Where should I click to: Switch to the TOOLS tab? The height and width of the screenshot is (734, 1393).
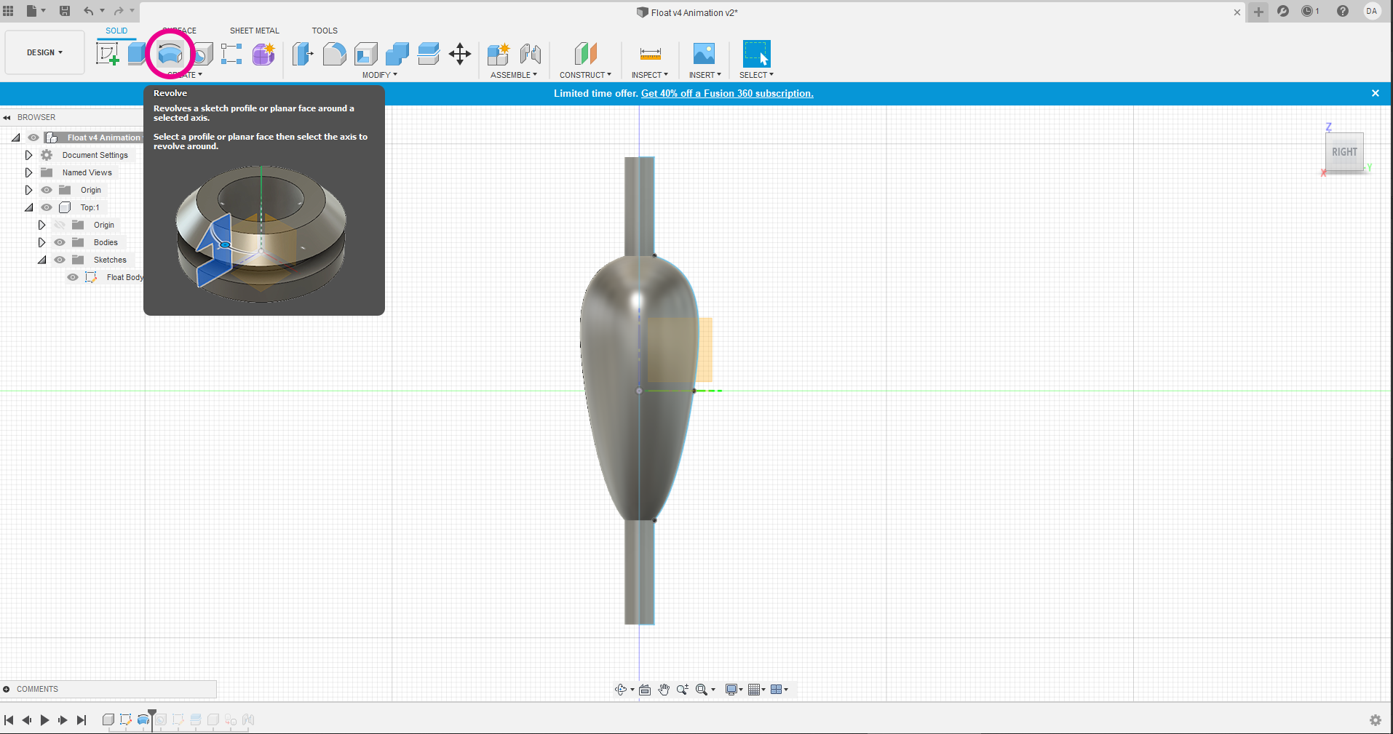[x=325, y=31]
